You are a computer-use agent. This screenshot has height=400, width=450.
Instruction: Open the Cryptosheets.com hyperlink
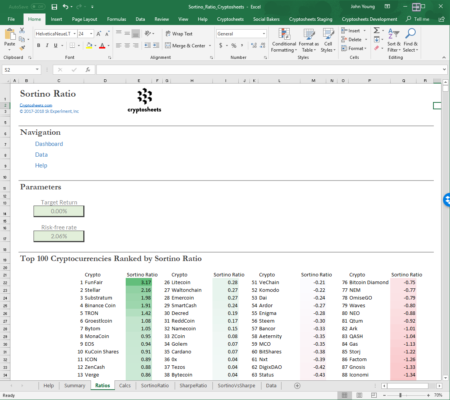tap(36, 105)
